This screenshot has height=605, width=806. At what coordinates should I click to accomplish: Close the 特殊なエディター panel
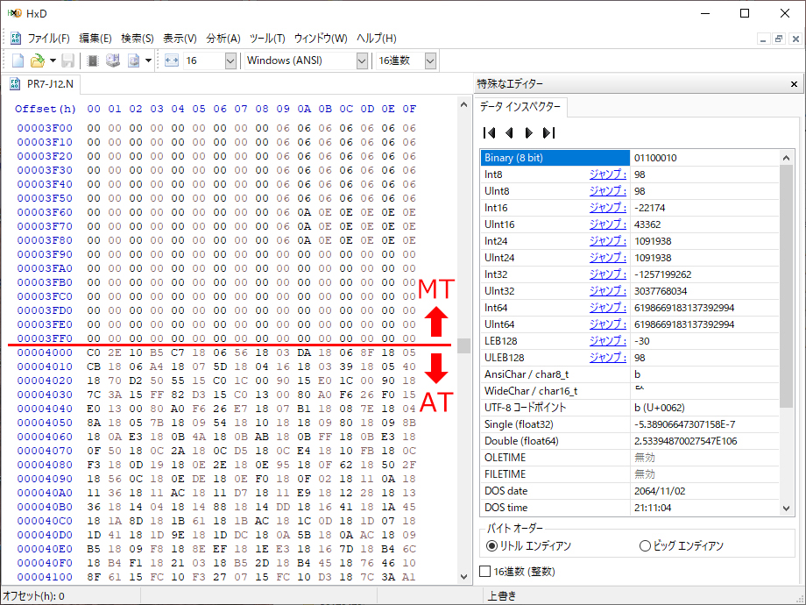coord(795,84)
